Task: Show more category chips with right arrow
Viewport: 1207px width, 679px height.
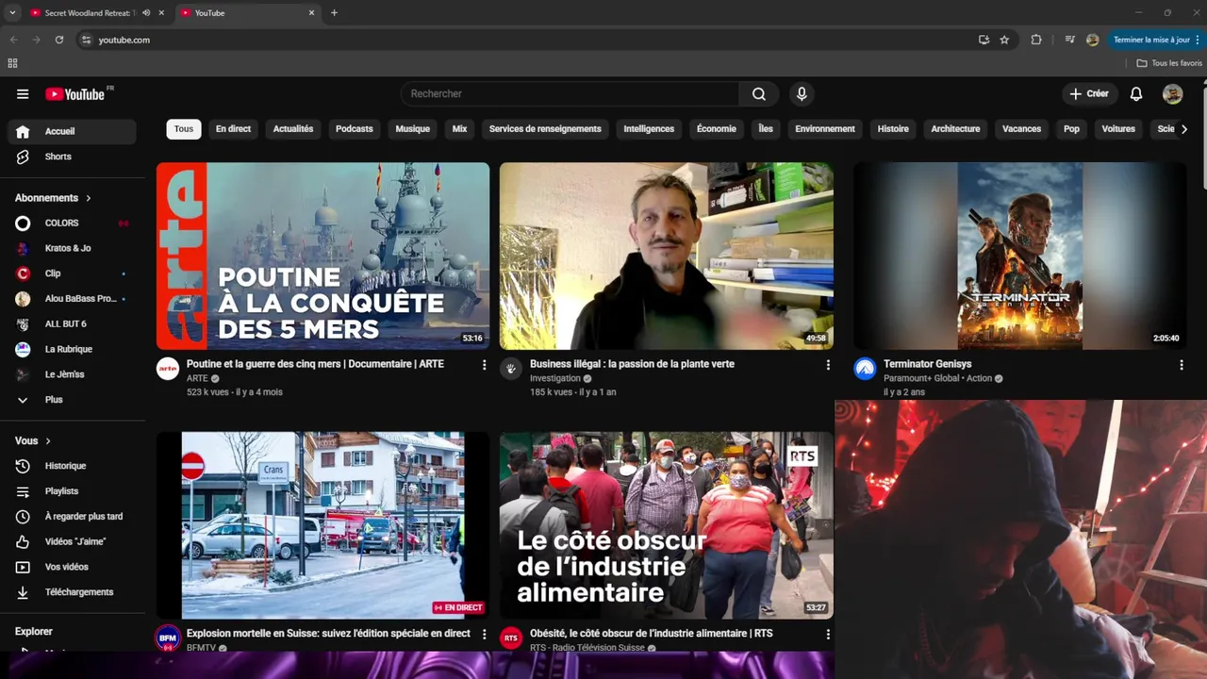Action: tap(1184, 129)
